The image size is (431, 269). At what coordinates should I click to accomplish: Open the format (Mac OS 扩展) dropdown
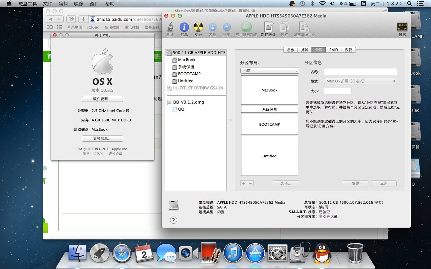click(x=361, y=81)
